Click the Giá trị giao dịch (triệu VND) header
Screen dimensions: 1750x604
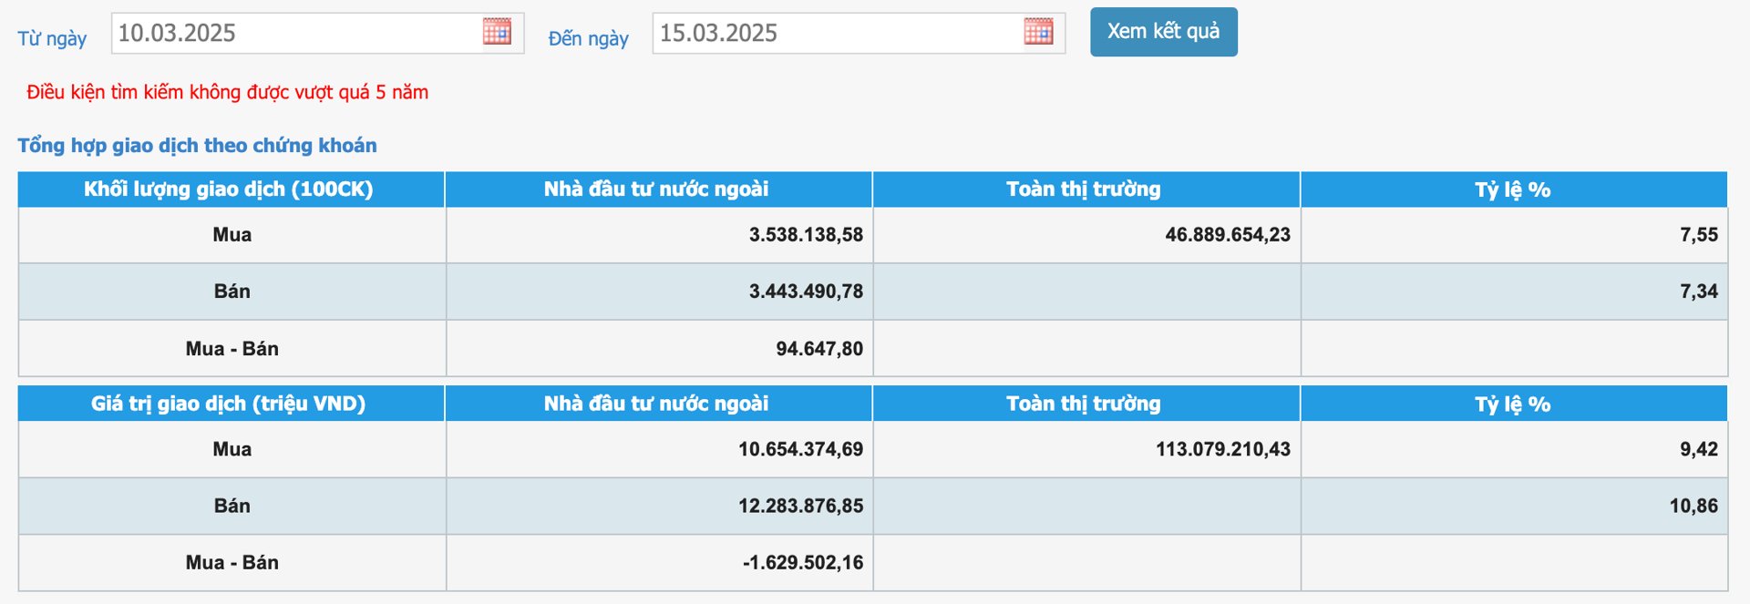tap(231, 404)
